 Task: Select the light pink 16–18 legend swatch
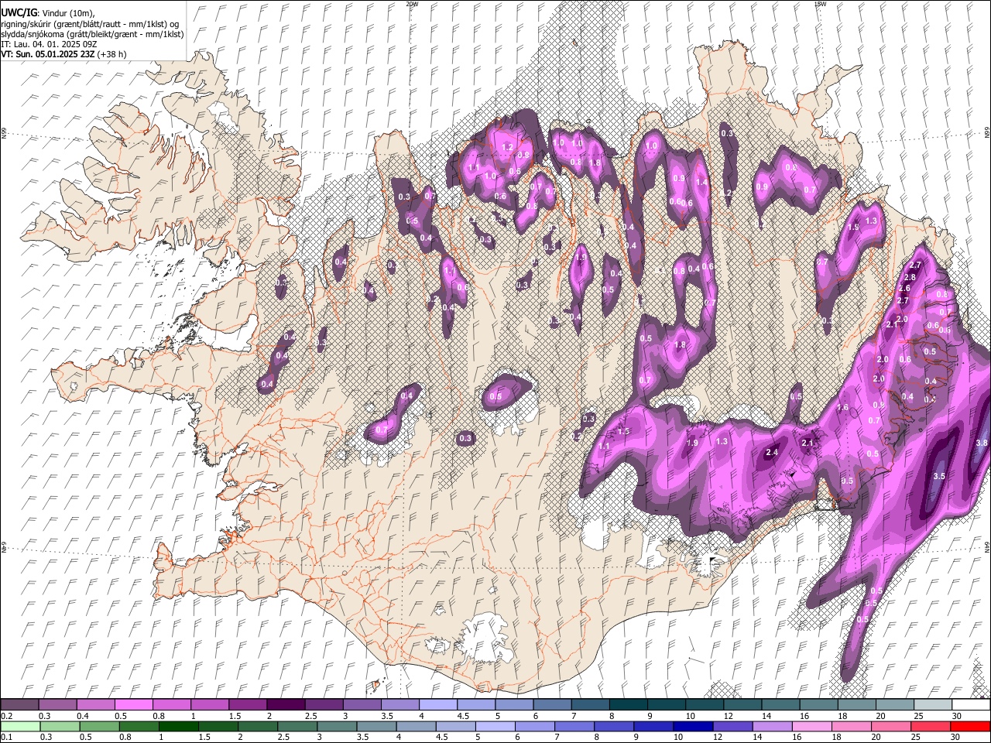[x=812, y=727]
